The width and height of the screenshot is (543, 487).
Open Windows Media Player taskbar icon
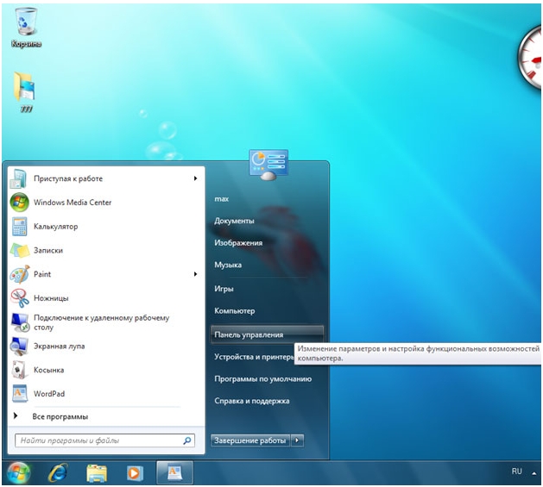(x=134, y=472)
